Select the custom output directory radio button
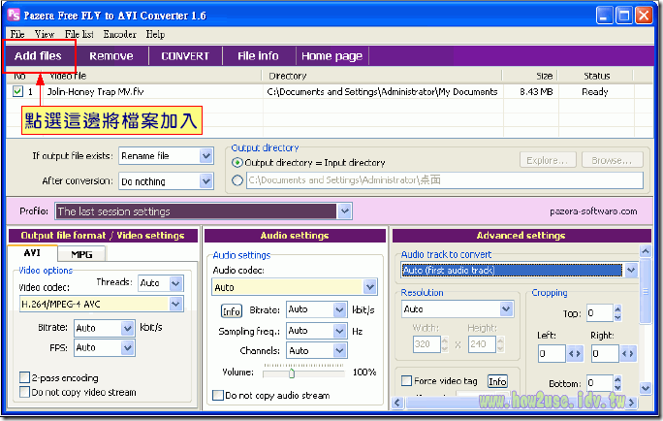663x421 pixels. click(x=237, y=180)
